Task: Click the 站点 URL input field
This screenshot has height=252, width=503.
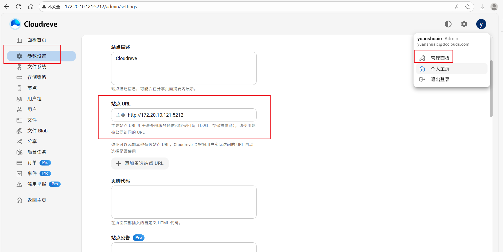Action: pyautogui.click(x=184, y=115)
